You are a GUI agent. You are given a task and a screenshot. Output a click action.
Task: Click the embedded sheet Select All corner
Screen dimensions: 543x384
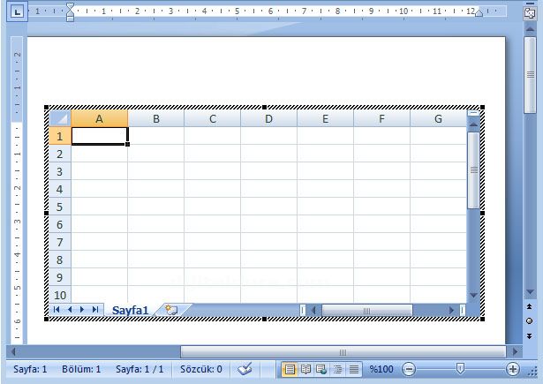click(60, 118)
